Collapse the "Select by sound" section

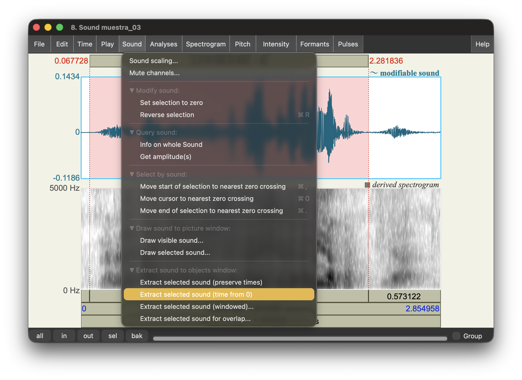132,174
